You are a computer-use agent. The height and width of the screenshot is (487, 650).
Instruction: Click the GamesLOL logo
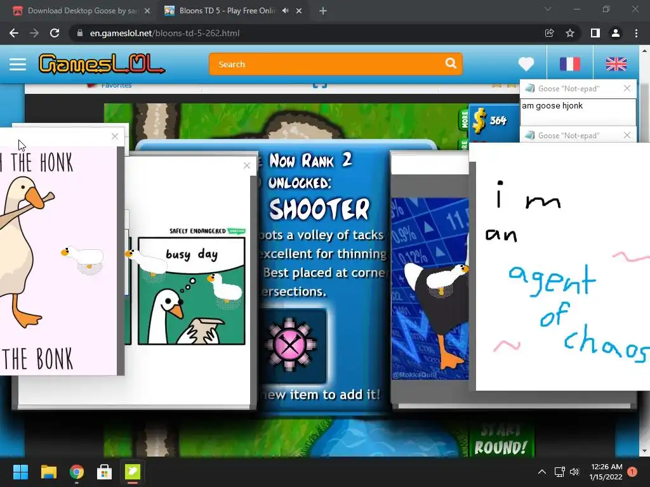coord(102,64)
